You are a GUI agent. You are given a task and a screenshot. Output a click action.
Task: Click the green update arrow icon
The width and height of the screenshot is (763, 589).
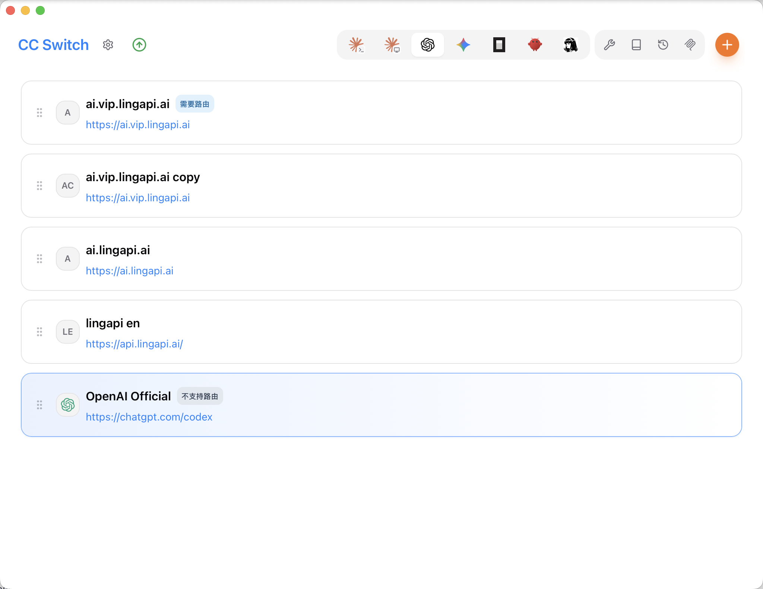pos(139,45)
